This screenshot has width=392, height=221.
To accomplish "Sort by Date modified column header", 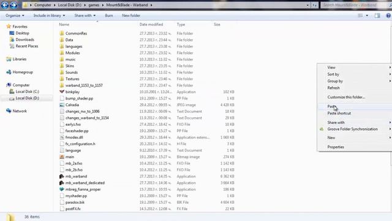I will 151,25.
